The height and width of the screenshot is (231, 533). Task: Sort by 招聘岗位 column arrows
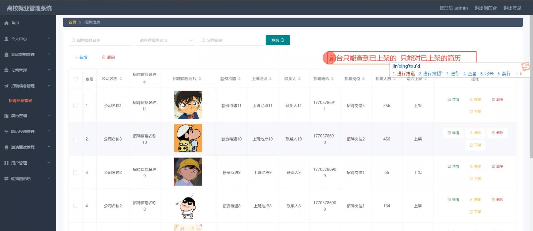363,79
